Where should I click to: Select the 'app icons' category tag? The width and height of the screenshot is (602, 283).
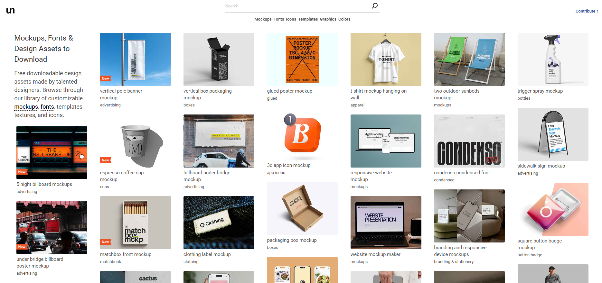[x=276, y=173]
